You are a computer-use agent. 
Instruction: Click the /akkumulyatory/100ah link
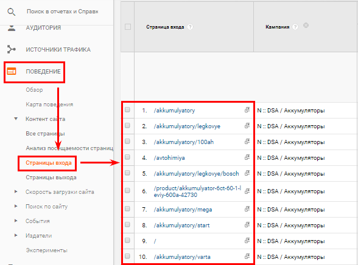coord(184,142)
